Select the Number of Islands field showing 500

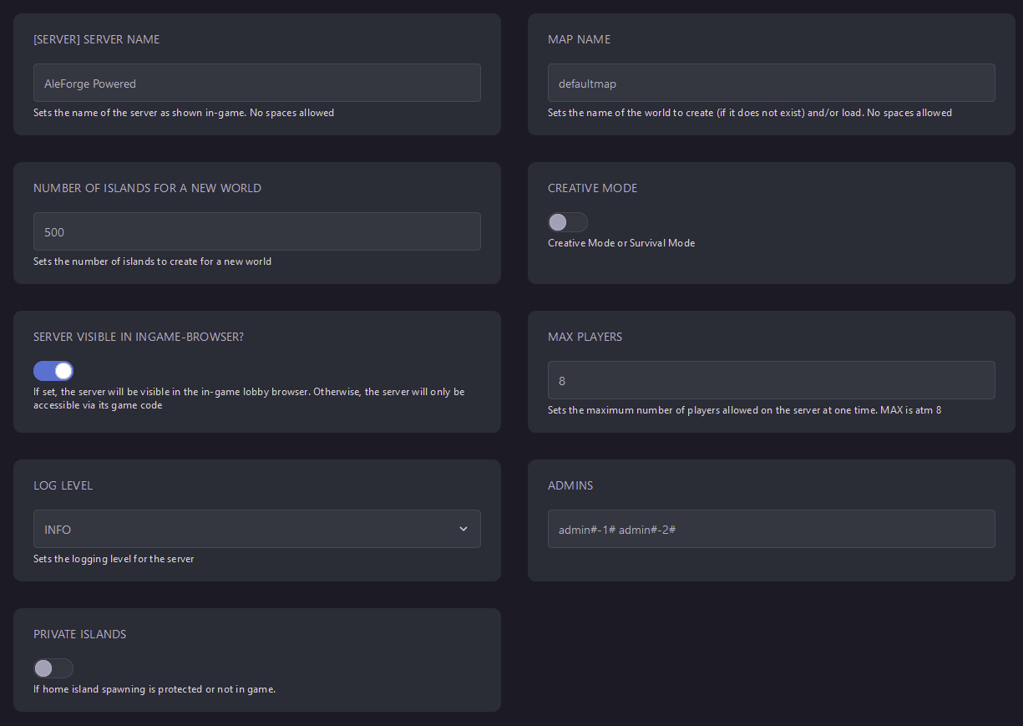(256, 231)
